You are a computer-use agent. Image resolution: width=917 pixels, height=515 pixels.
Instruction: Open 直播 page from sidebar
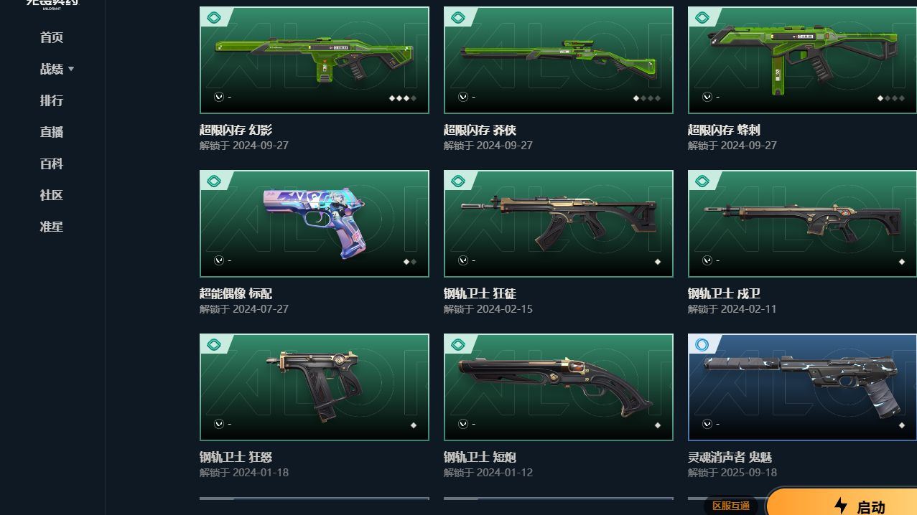click(52, 132)
